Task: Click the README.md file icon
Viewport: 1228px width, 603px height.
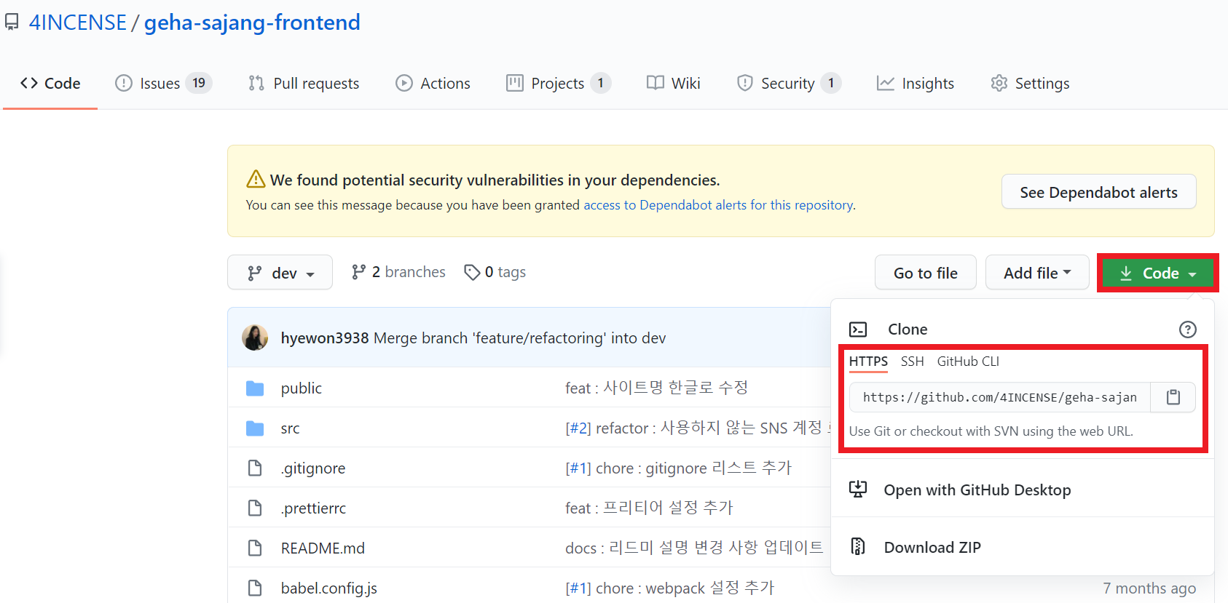Action: [x=255, y=548]
